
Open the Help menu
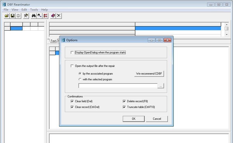click(44, 10)
